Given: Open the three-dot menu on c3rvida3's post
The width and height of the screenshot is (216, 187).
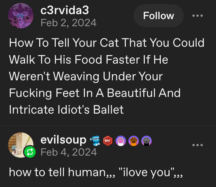Looking at the screenshot, I should [x=197, y=16].
